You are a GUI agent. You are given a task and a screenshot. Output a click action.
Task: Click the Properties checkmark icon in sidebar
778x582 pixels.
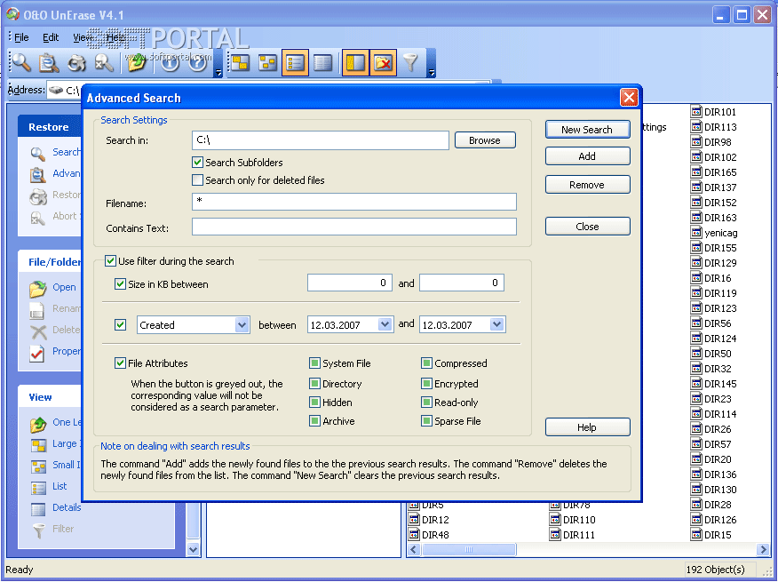(x=37, y=353)
